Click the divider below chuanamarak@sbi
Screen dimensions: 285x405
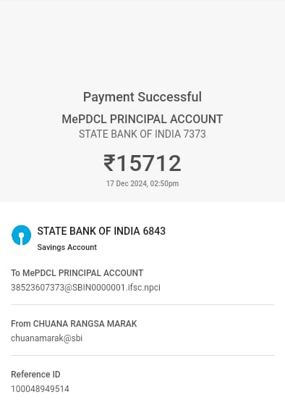pyautogui.click(x=142, y=356)
